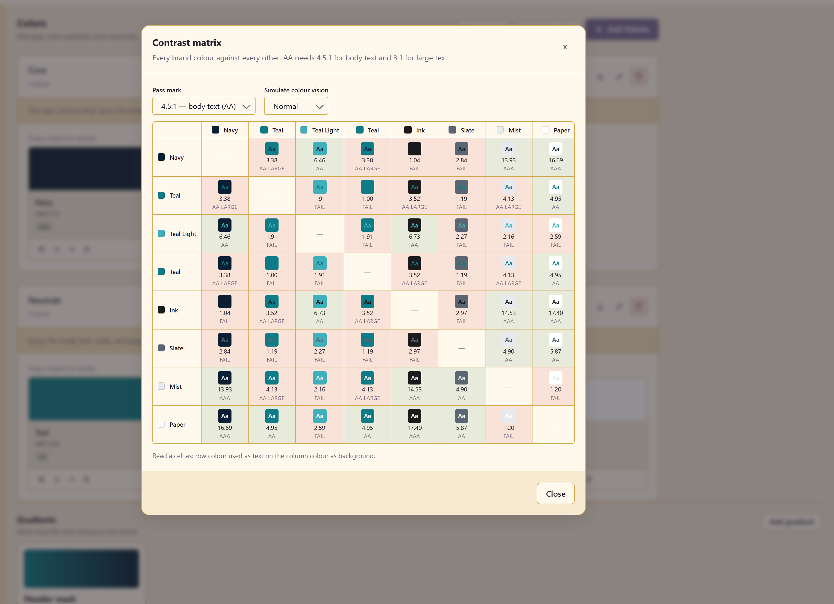Click the Slate row label
Viewport: 834px width, 604px height.
coord(176,348)
